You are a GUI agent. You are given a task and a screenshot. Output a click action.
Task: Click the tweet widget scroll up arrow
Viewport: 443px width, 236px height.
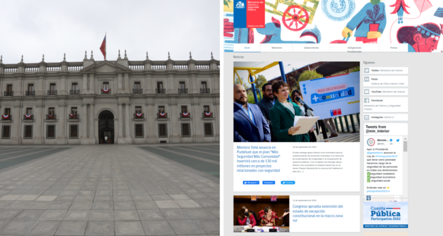(405, 139)
